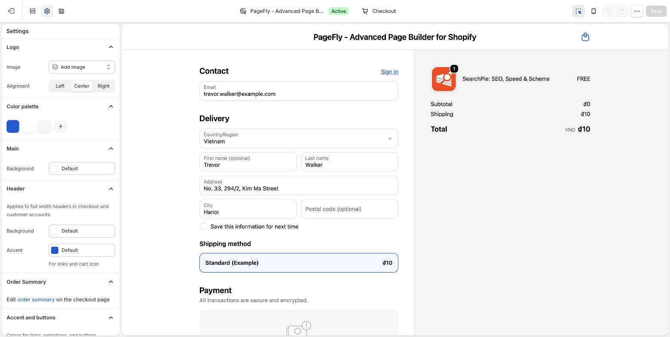Click the SearchPie product thumbnail
The width and height of the screenshot is (670, 337).
point(444,79)
